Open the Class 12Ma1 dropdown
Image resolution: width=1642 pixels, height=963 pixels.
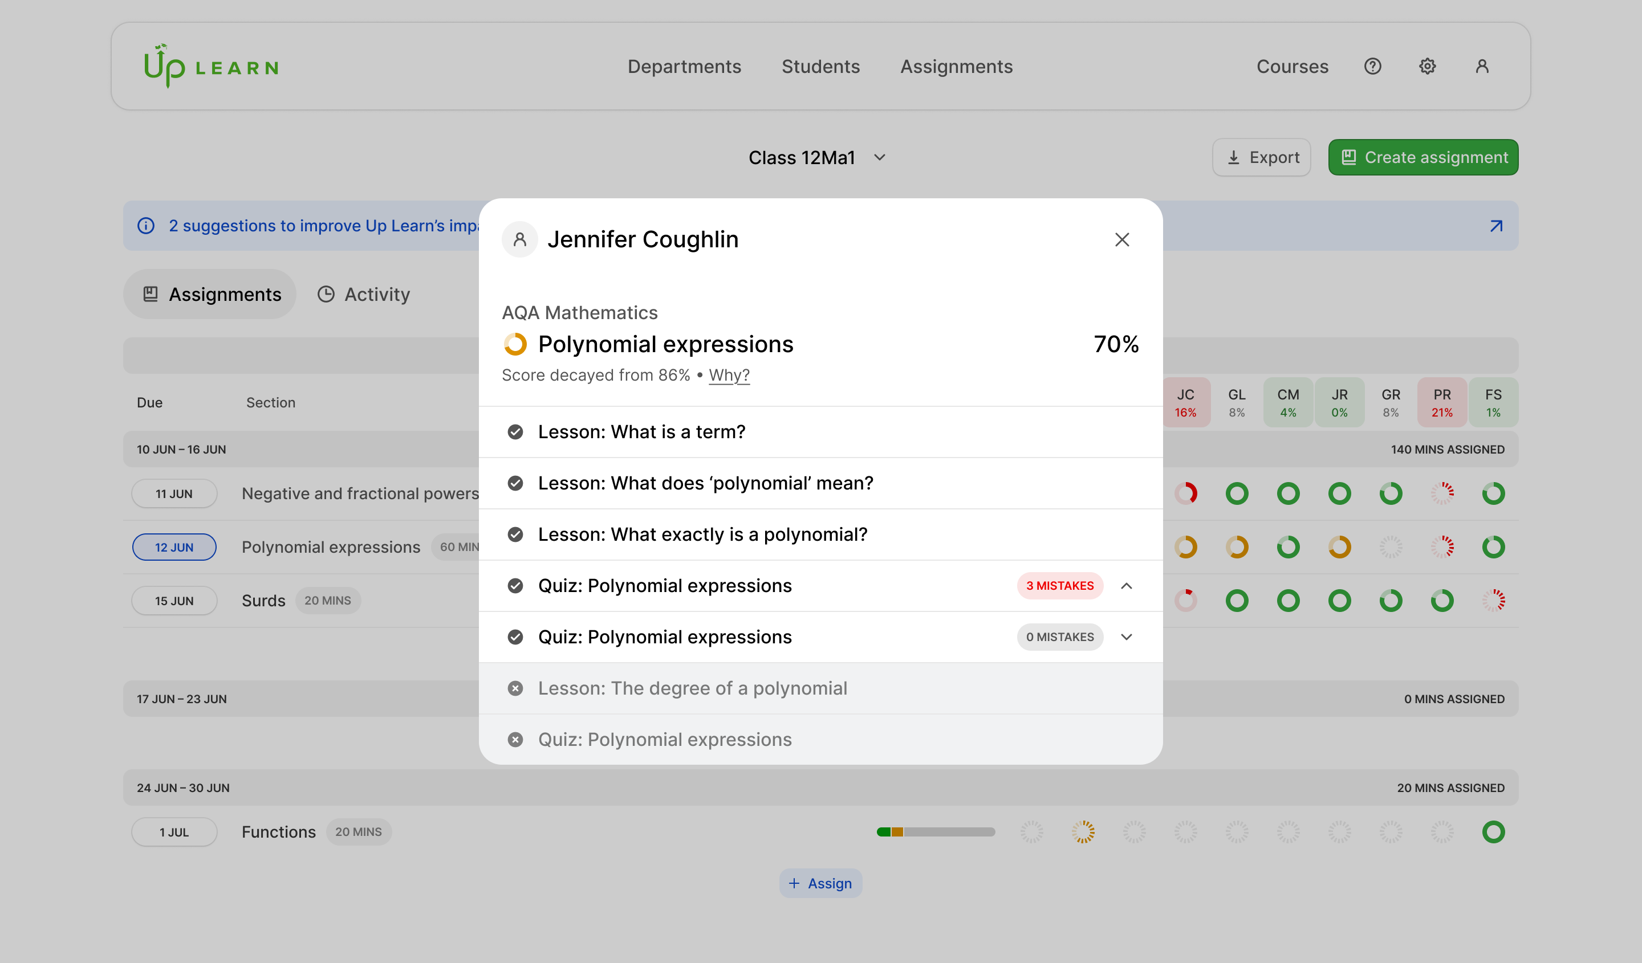click(x=817, y=158)
